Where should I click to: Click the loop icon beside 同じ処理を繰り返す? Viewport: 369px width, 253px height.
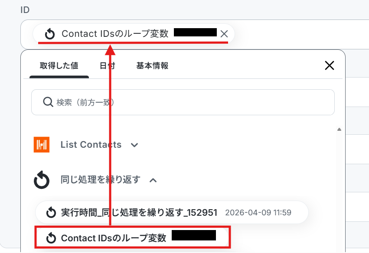pos(42,180)
